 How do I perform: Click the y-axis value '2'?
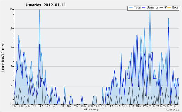(12, 85)
